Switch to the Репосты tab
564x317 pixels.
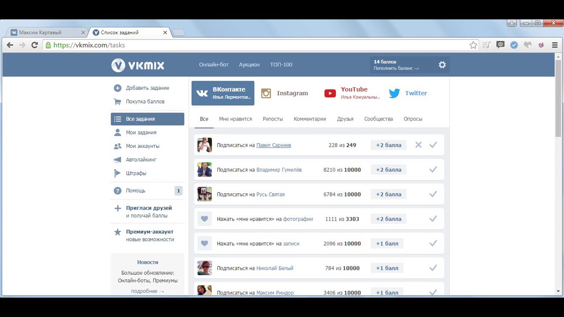pyautogui.click(x=273, y=119)
